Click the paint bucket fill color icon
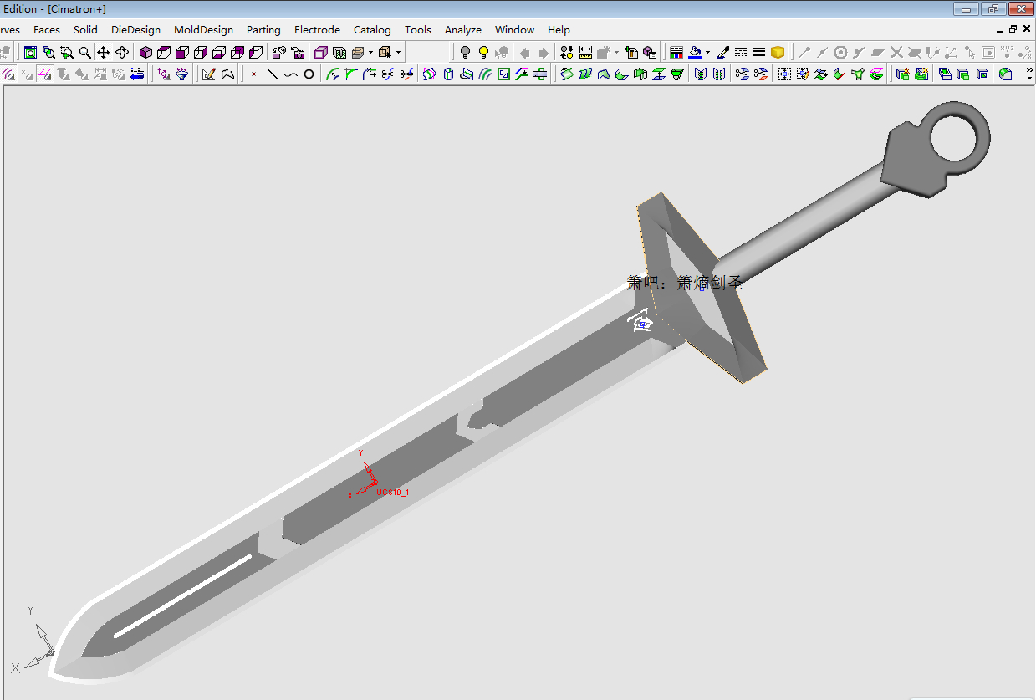 [695, 52]
